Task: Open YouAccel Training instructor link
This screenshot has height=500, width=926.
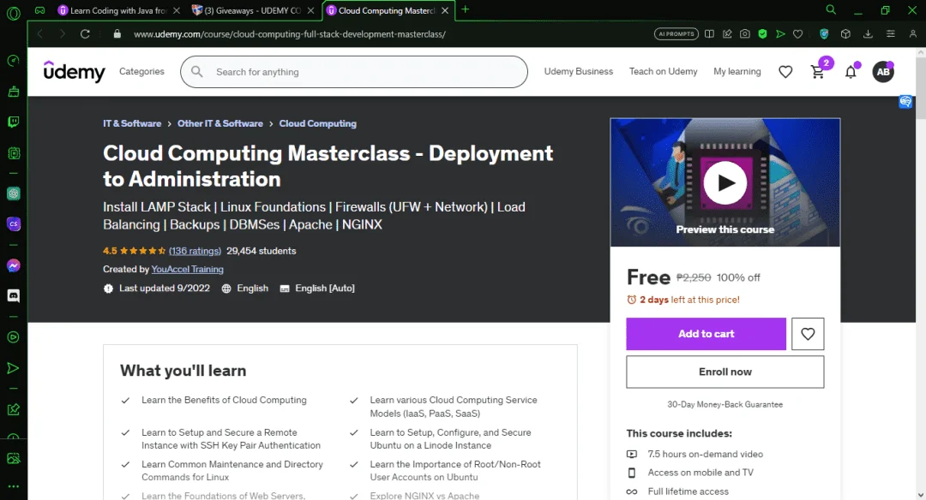Action: [x=187, y=269]
